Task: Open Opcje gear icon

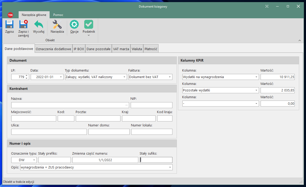Action: 74,25
